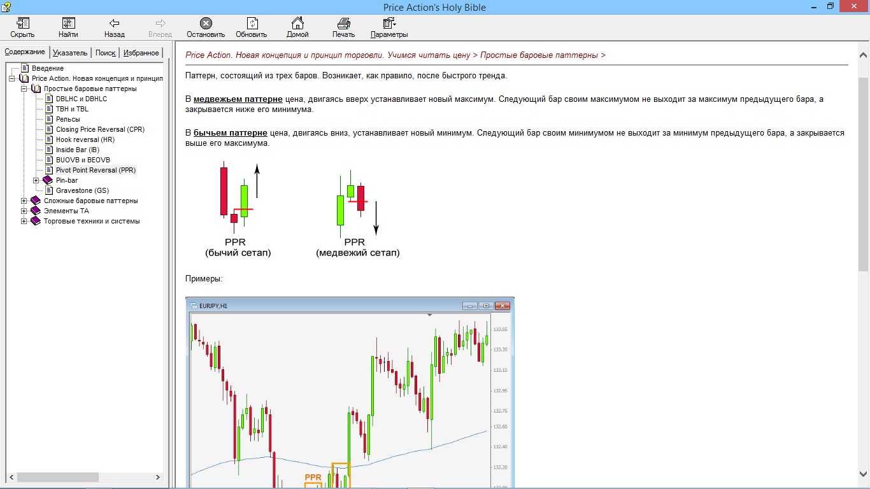870x489 pixels.
Task: Collapse the Простые баровые паттерны node
Action: 24,89
